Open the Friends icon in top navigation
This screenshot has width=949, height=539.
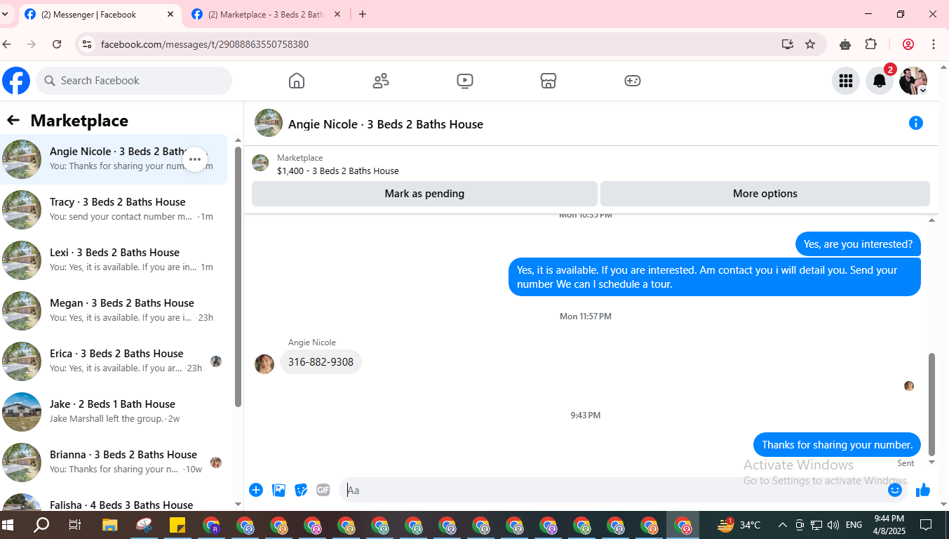(381, 81)
